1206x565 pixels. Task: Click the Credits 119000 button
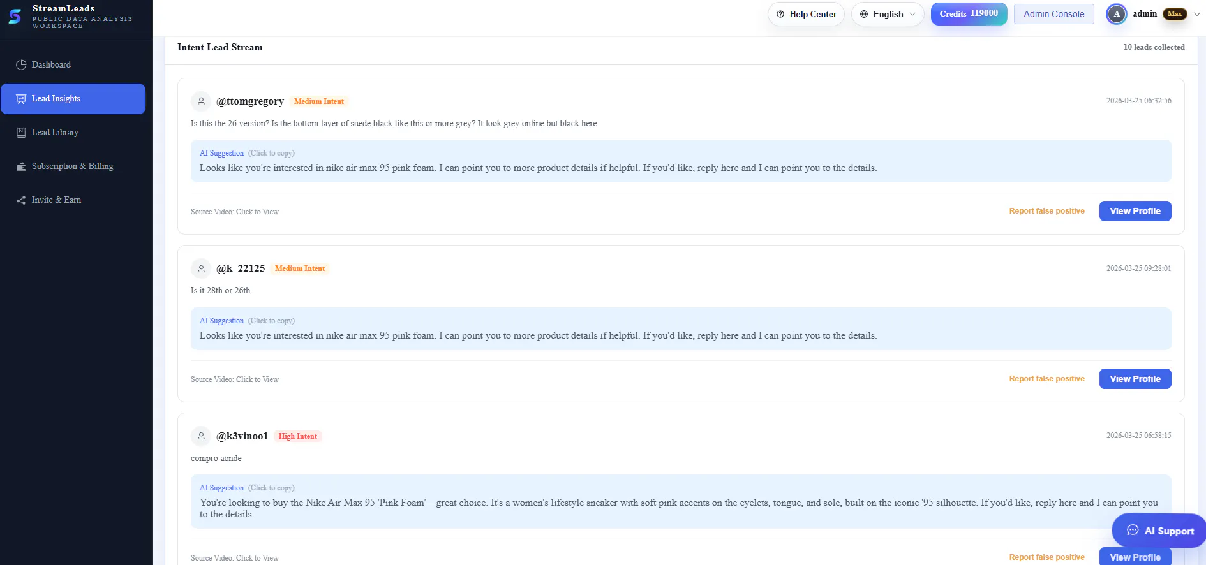[969, 14]
